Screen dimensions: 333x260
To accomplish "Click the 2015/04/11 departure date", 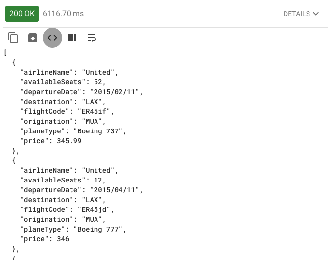I will click(x=115, y=190).
